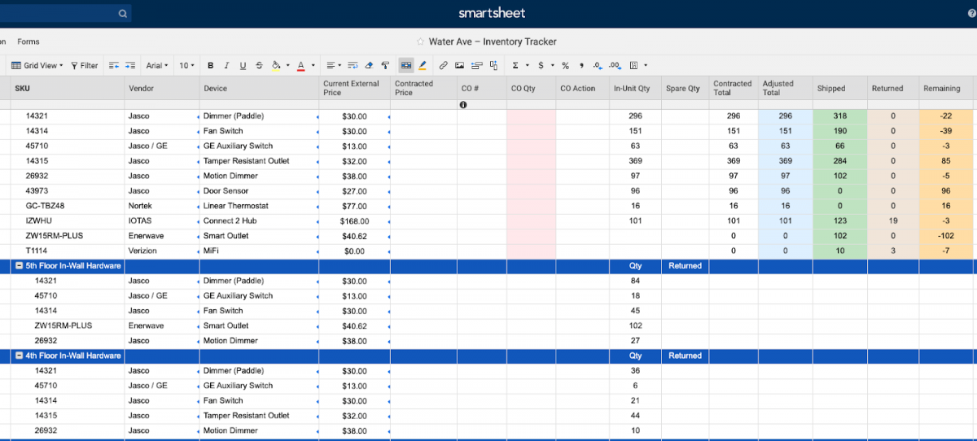Star the sheet as a favorite
This screenshot has height=441, width=977.
(420, 41)
